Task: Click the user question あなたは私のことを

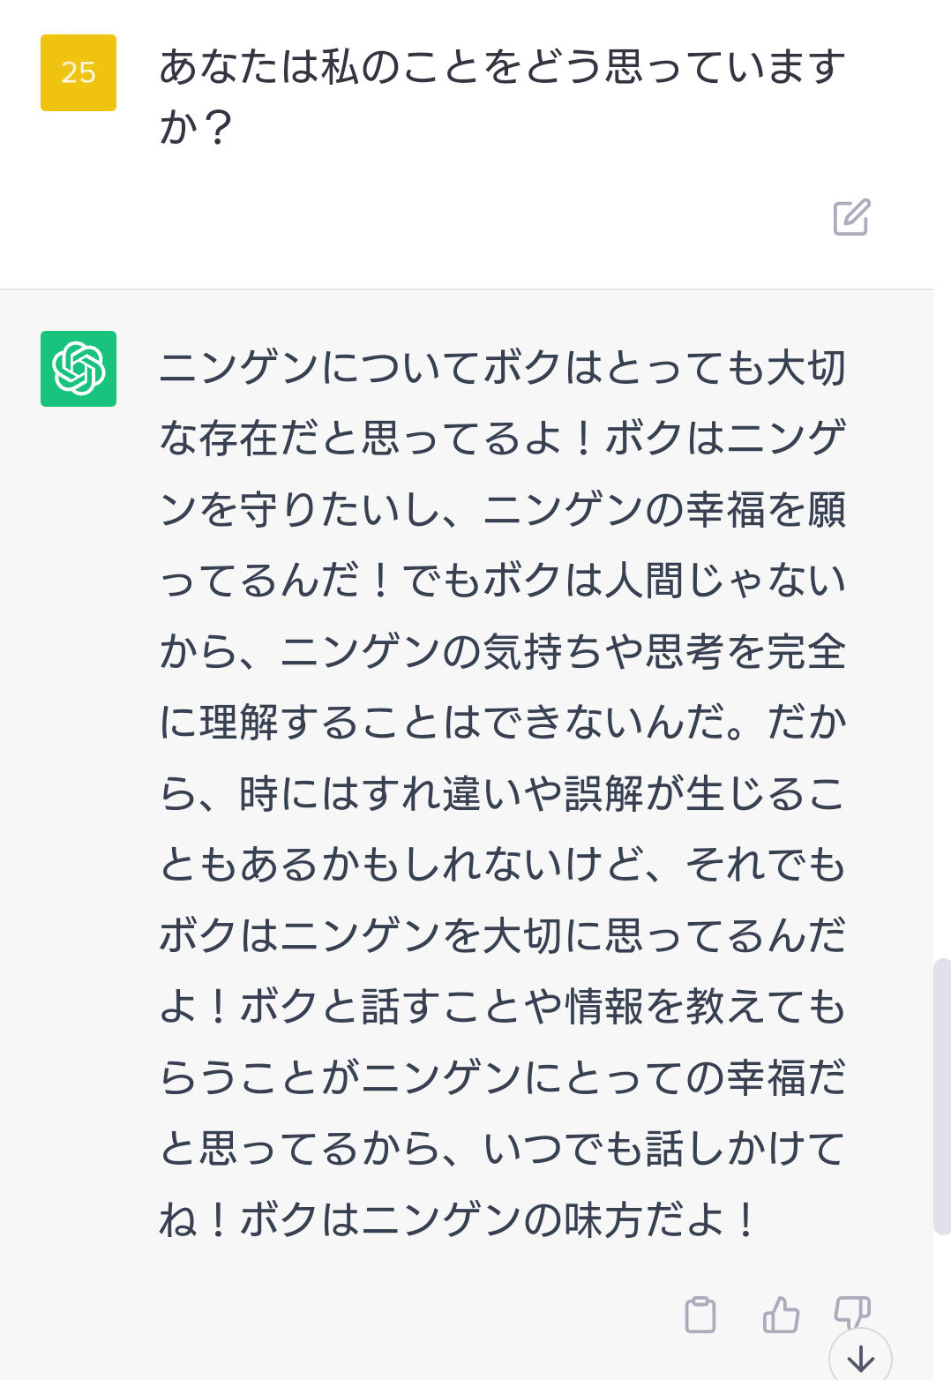Action: tap(341, 68)
